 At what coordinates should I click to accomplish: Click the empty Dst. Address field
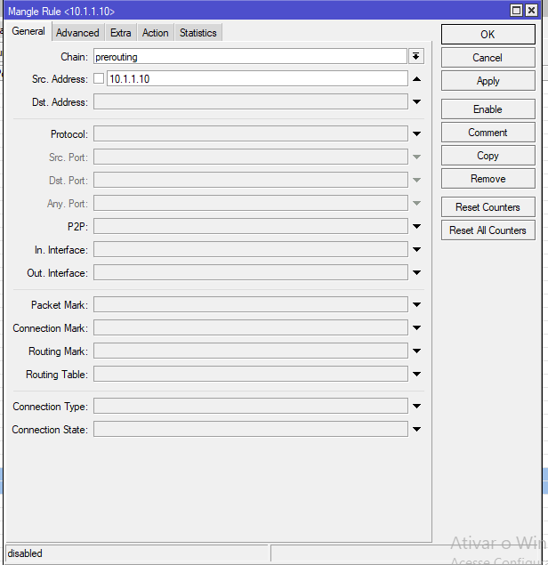click(x=251, y=101)
